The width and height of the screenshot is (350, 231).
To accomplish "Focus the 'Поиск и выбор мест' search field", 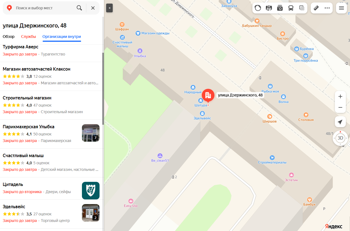I will pyautogui.click(x=44, y=8).
